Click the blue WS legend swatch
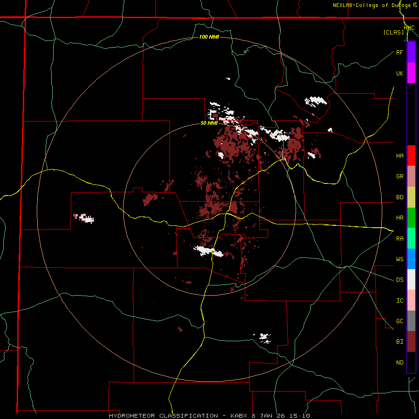This screenshot has width=419, height=419. (x=411, y=259)
